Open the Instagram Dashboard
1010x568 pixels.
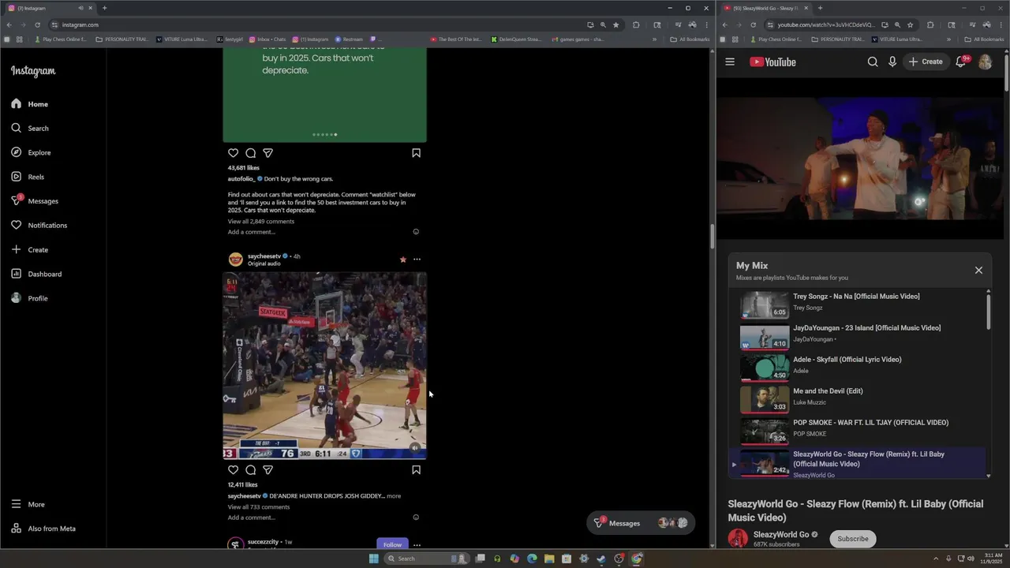tap(36, 274)
